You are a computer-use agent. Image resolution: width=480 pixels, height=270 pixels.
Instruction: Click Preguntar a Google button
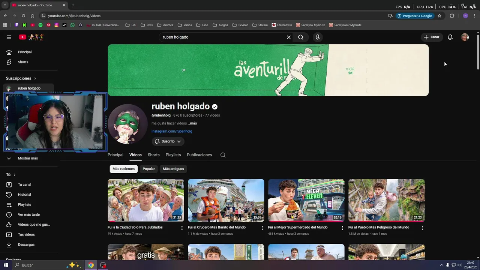[x=415, y=16]
